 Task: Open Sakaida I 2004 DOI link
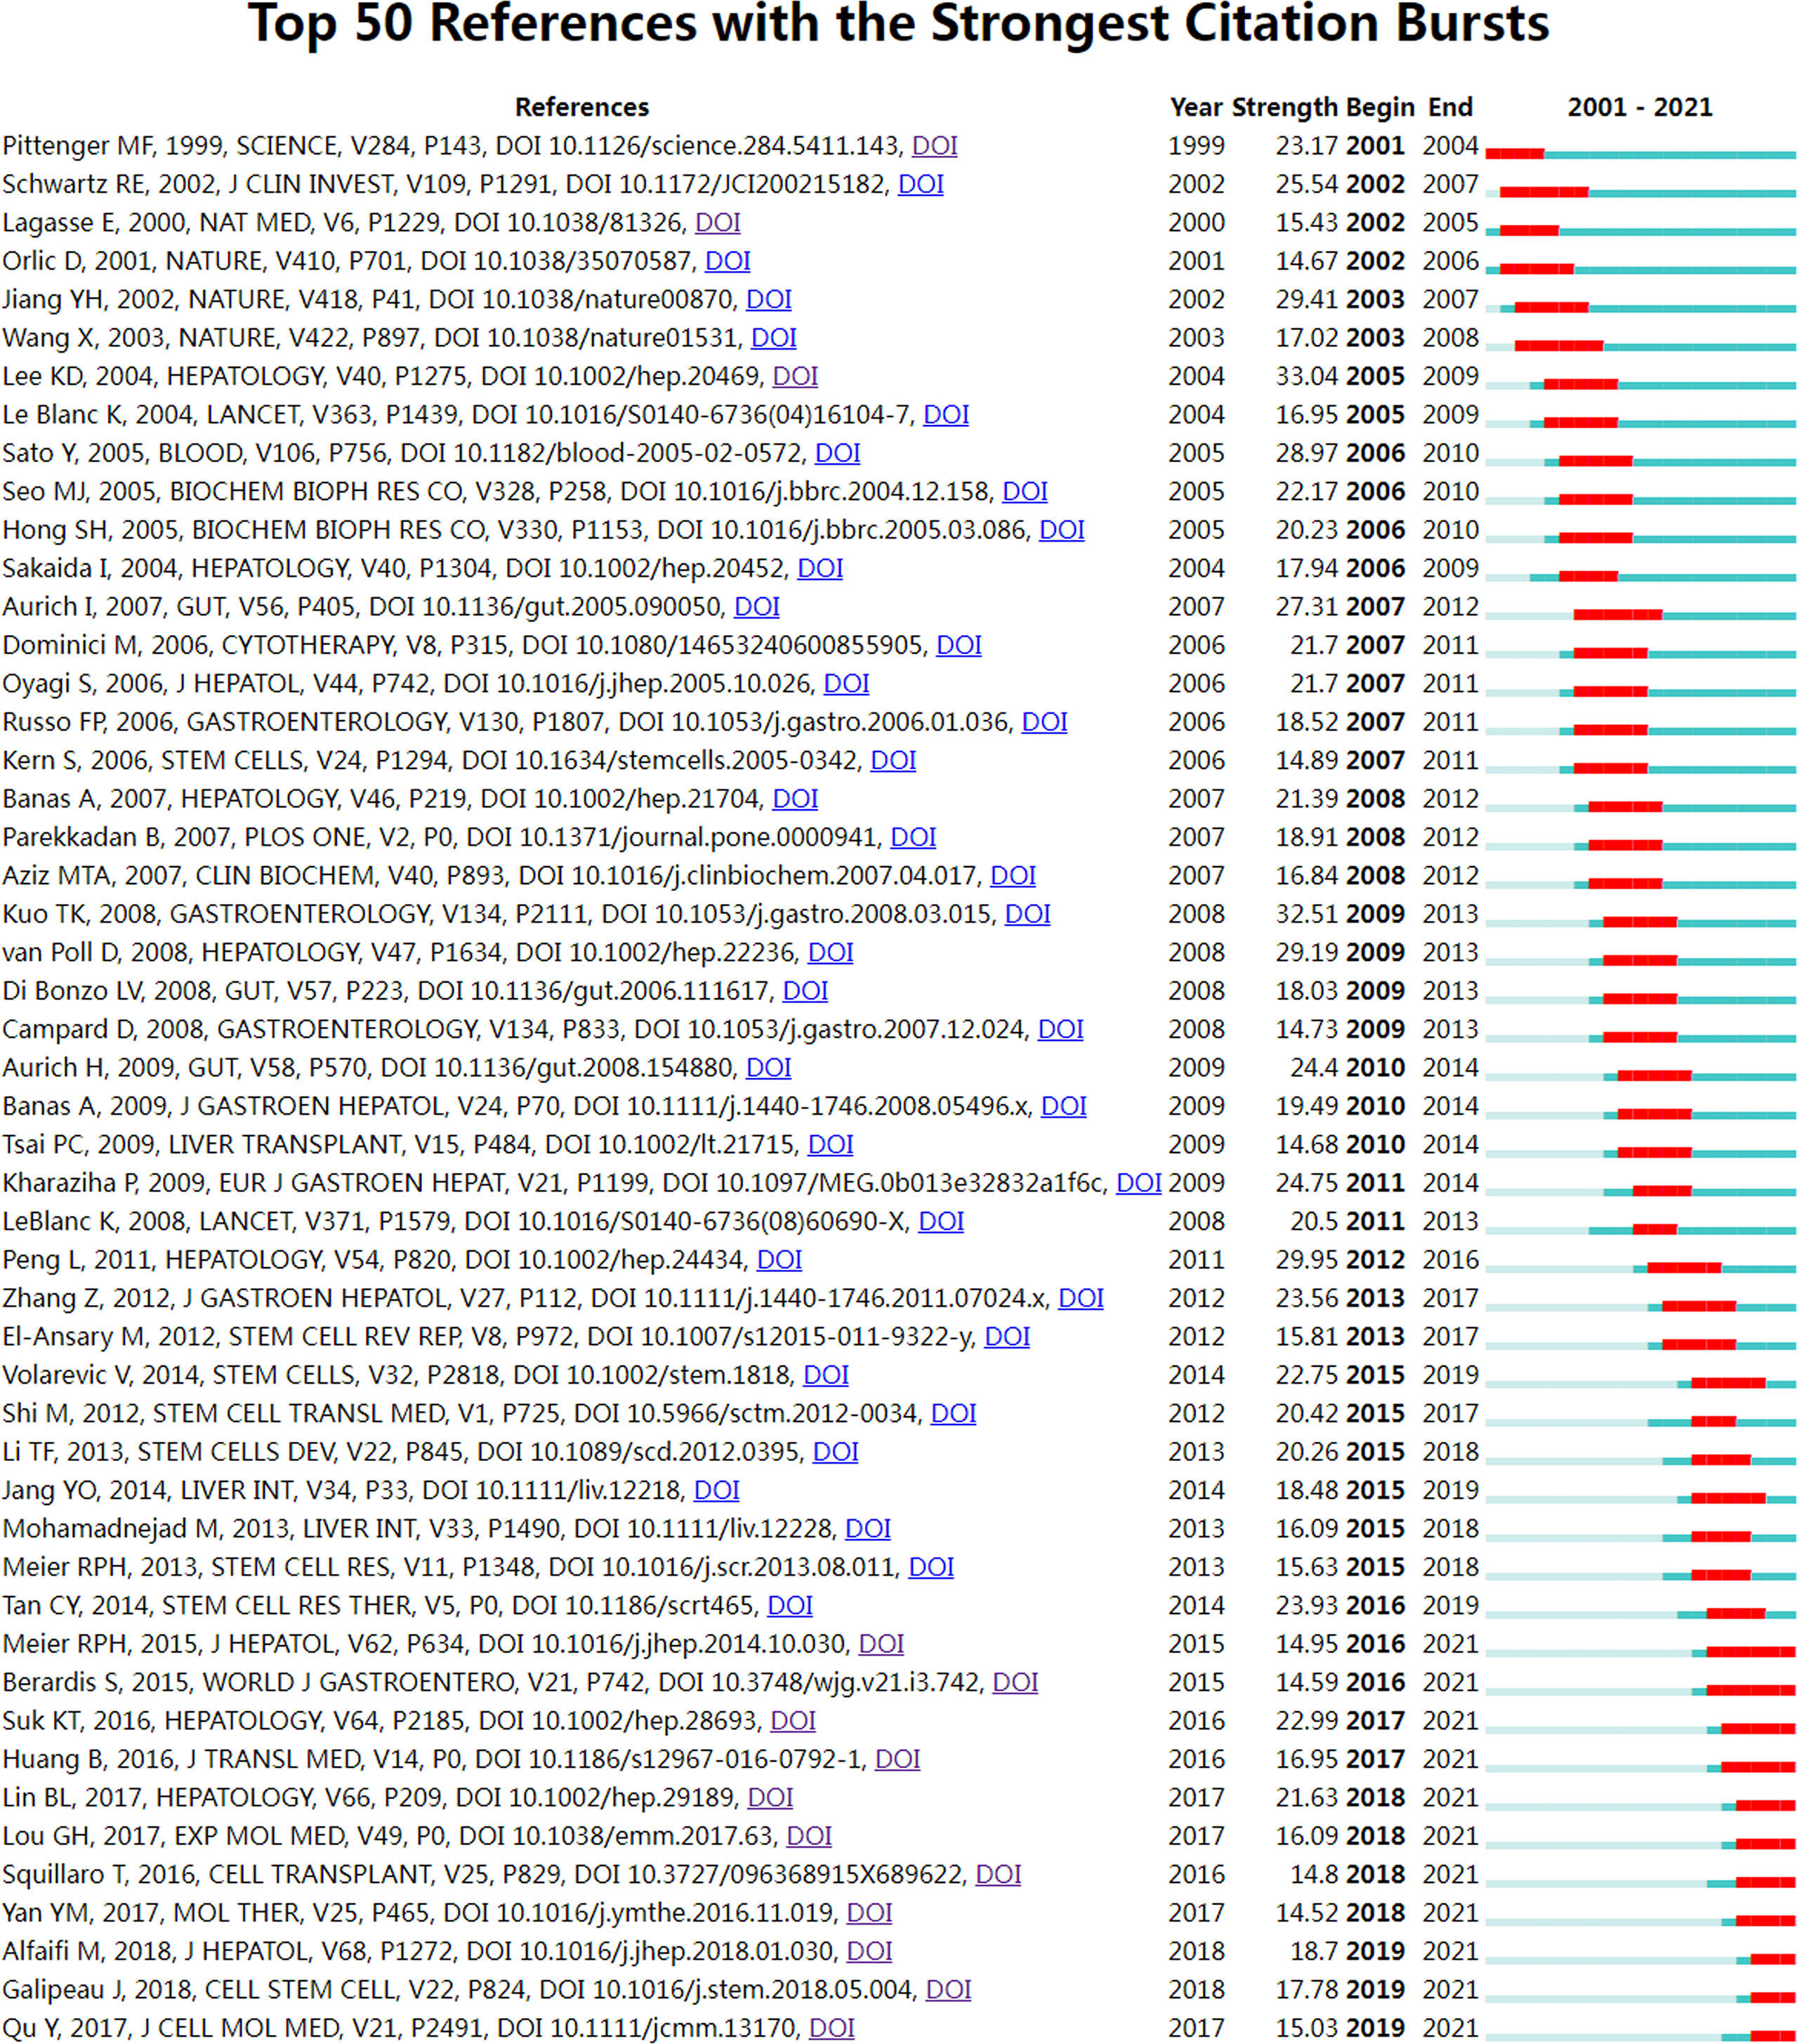pyautogui.click(x=819, y=568)
